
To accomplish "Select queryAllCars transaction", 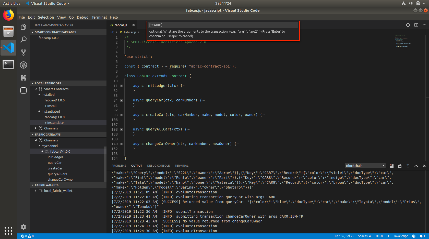I will 57,174.
